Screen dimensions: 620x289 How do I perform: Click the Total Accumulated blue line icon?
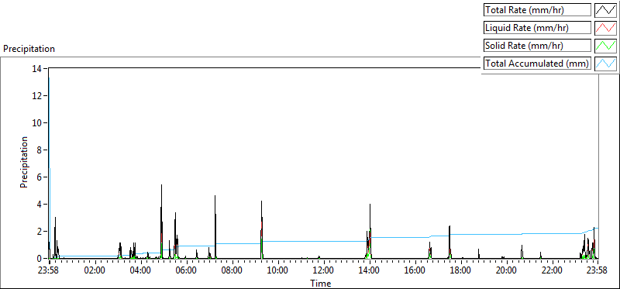pyautogui.click(x=605, y=64)
